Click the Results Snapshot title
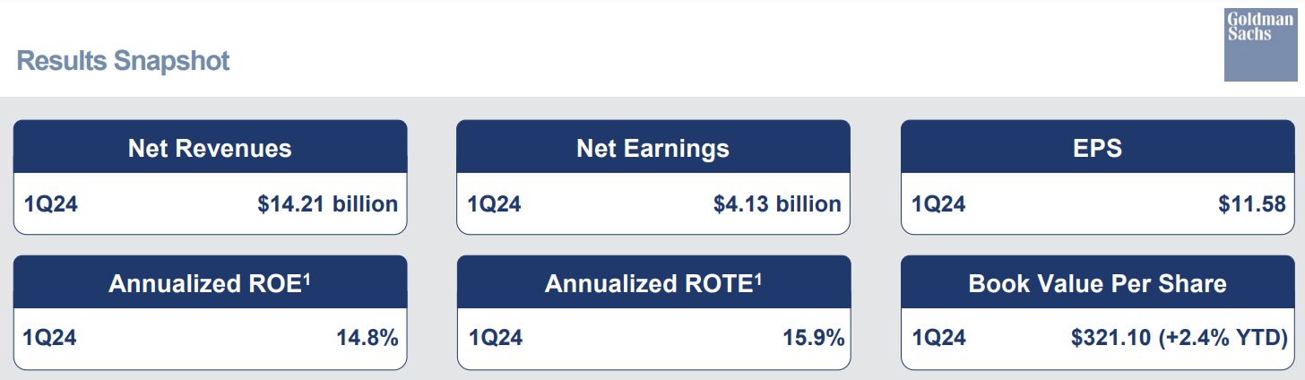Viewport: 1305px width, 380px height. 124,61
